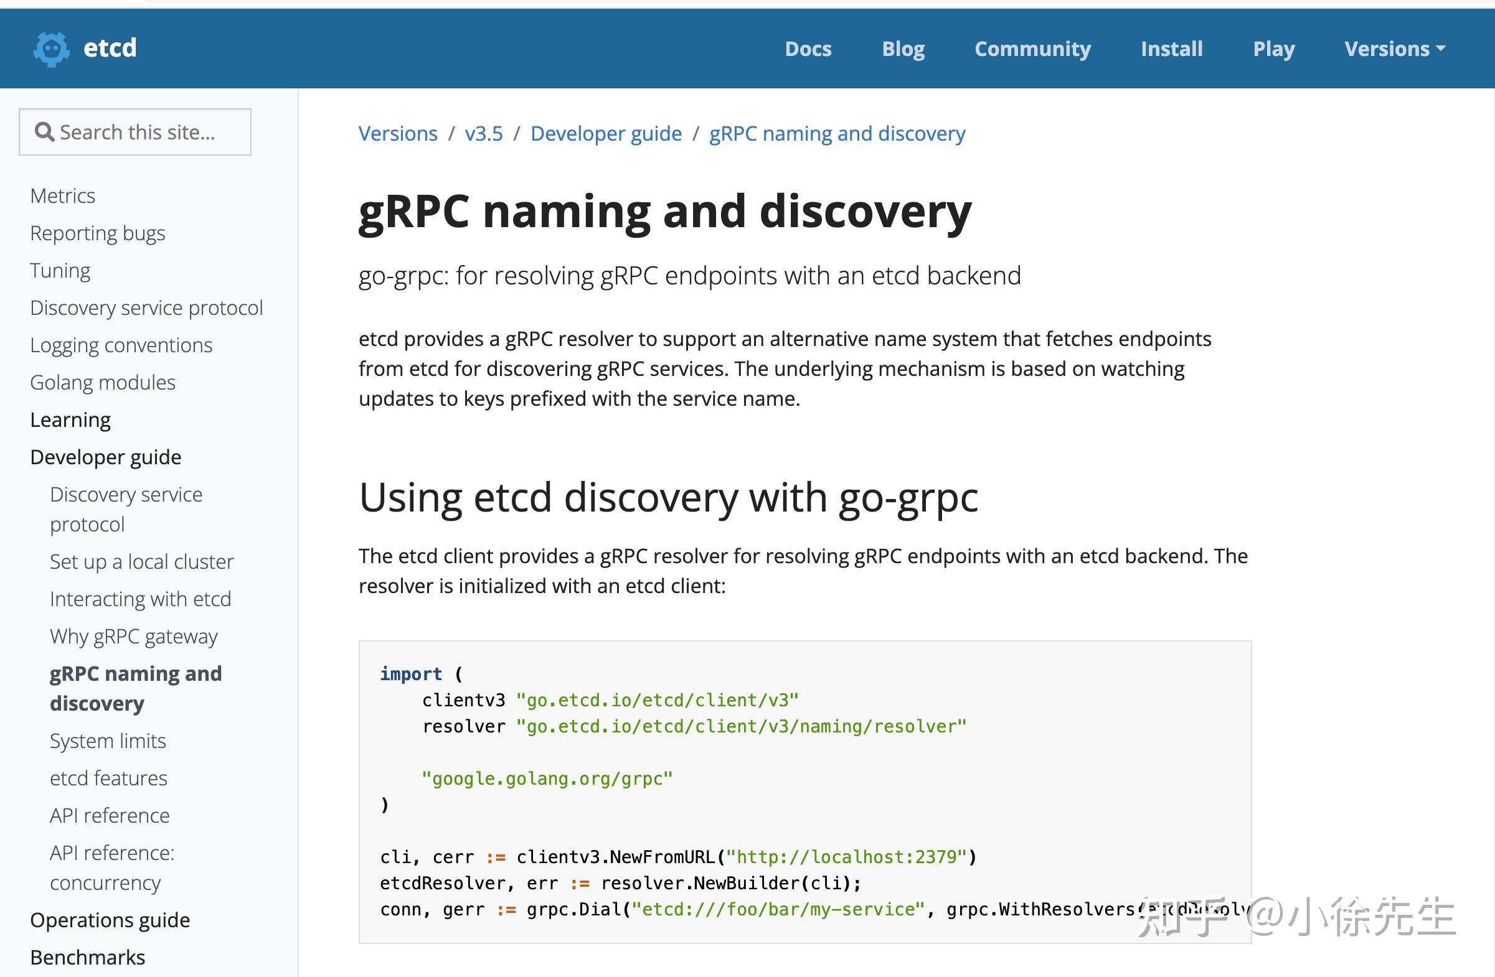Image resolution: width=1495 pixels, height=977 pixels.
Task: Open the Versions dropdown in navbar
Action: [x=1395, y=49]
